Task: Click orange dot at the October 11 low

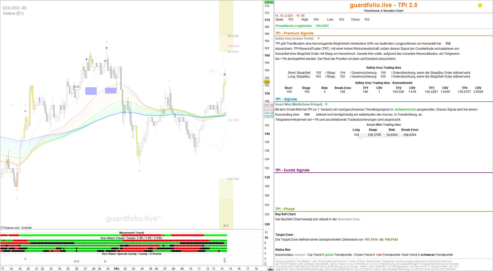Action: coord(195,151)
